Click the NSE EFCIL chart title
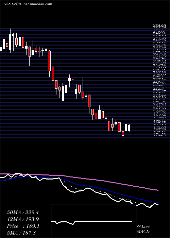The height and width of the screenshot is (238, 170). coord(13,4)
